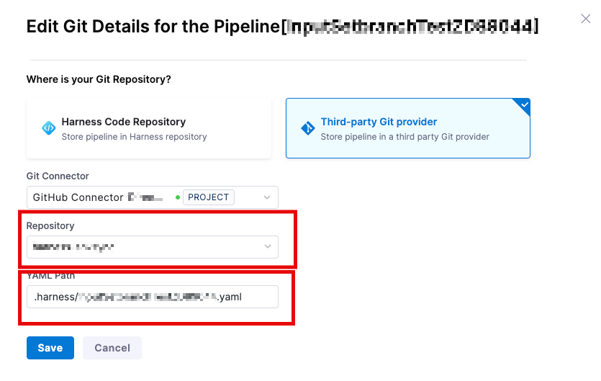Viewport: 601px width, 381px height.
Task: Click 'Store pipeline in Harness repository' text
Action: tap(134, 137)
